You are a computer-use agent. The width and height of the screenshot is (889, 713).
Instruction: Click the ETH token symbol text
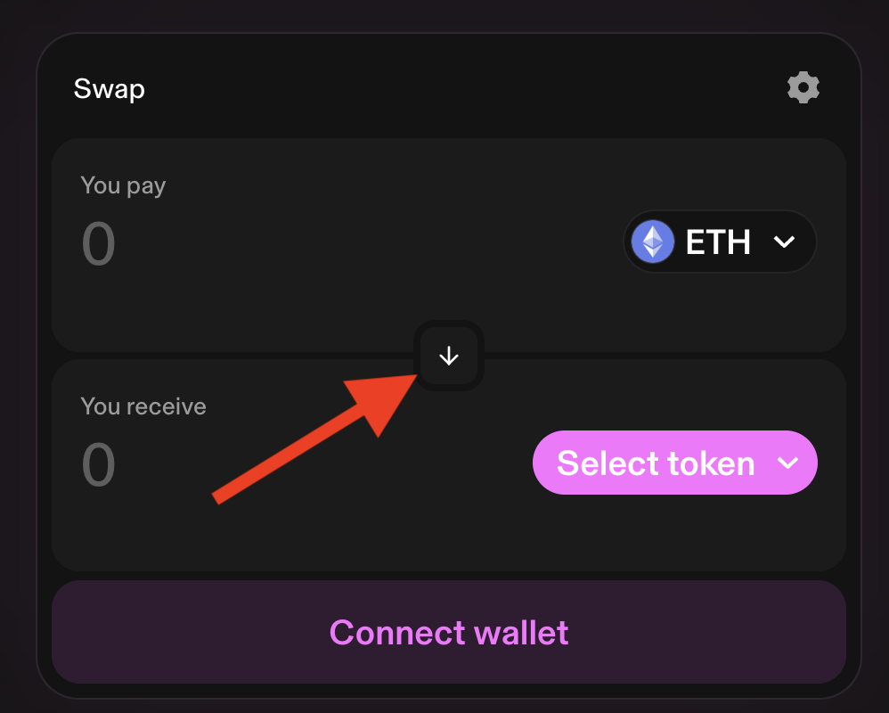(718, 242)
